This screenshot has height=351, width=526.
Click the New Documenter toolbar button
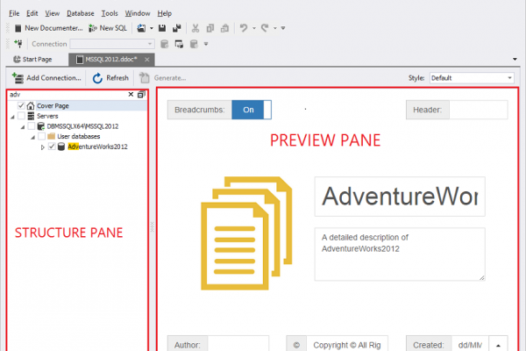coord(48,28)
